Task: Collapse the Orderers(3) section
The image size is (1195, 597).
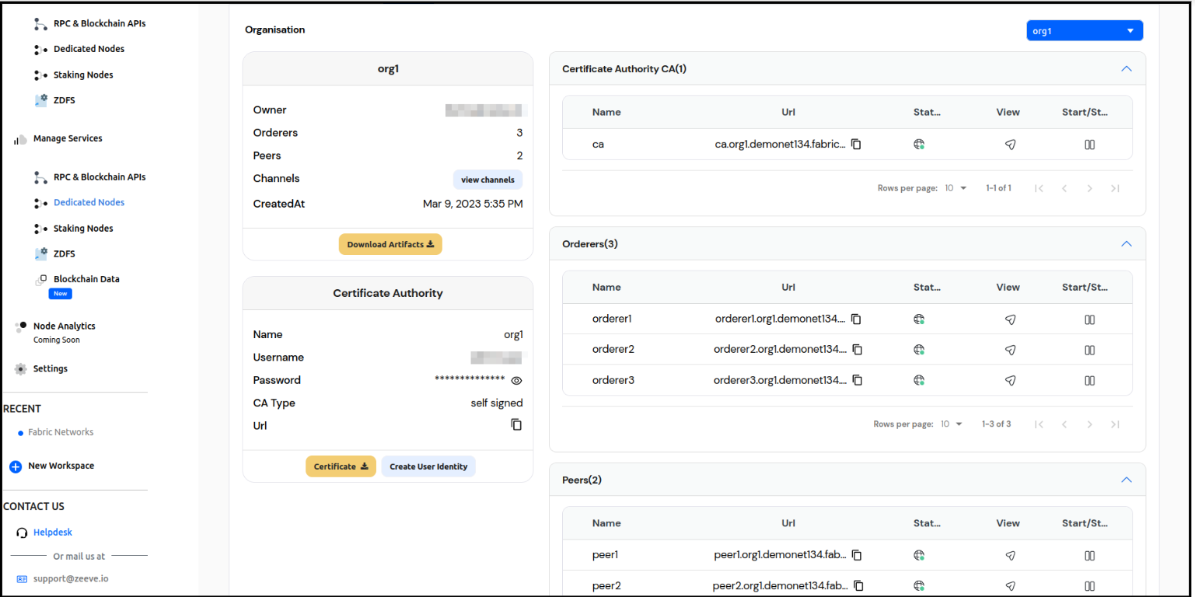Action: [1126, 244]
